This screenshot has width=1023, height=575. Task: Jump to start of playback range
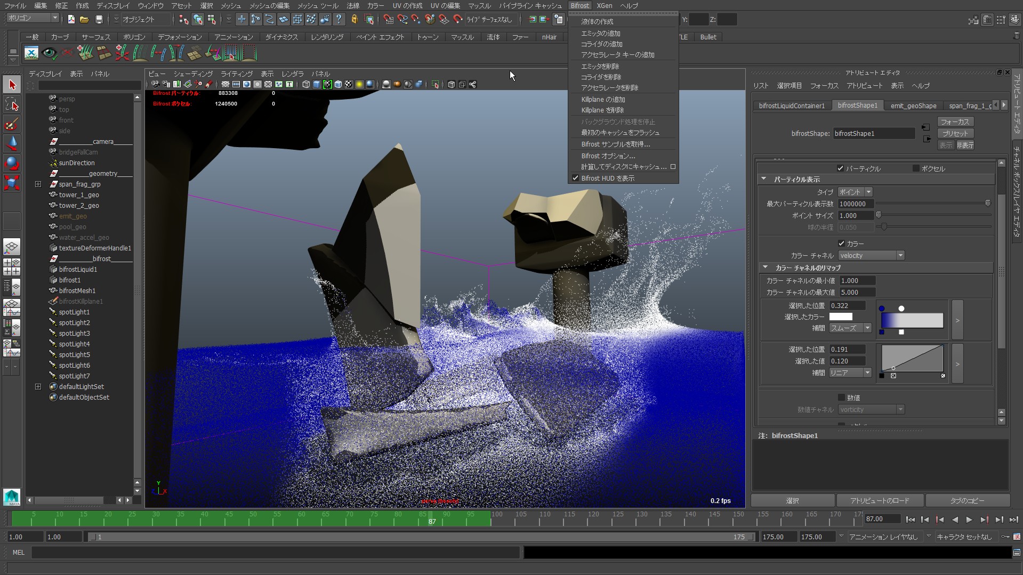[910, 520]
